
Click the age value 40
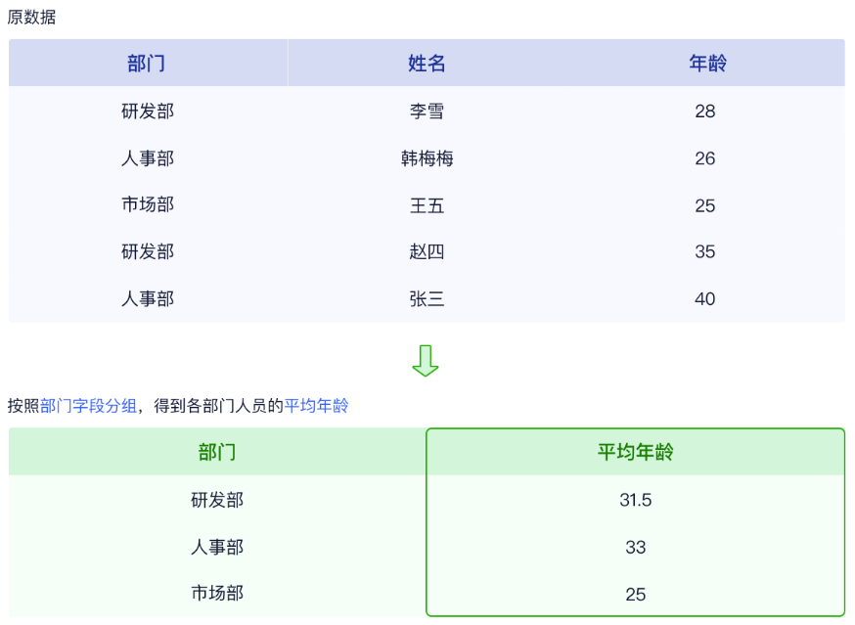[705, 299]
